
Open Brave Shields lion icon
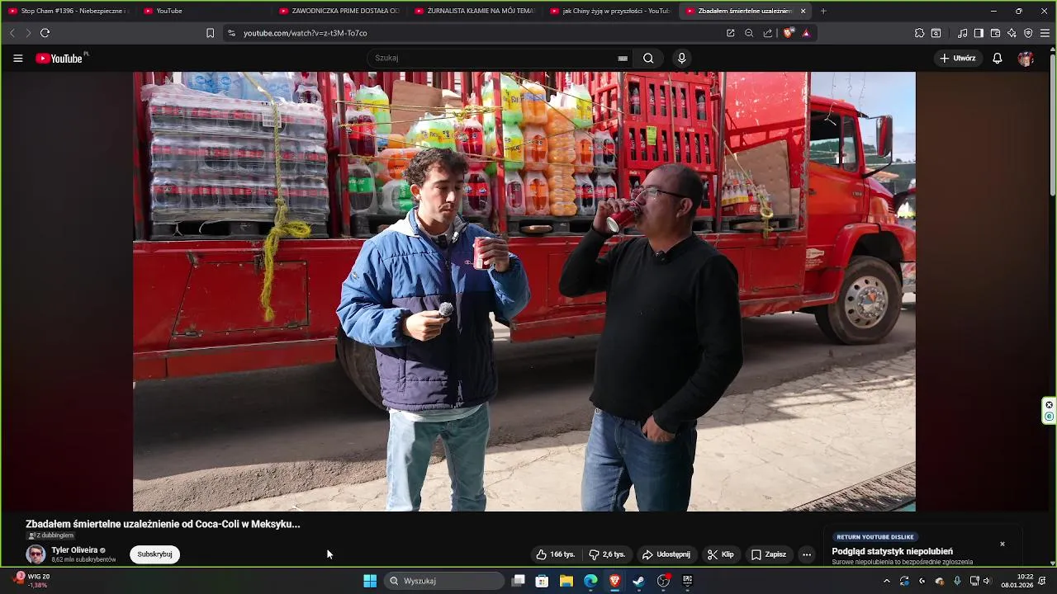point(789,33)
